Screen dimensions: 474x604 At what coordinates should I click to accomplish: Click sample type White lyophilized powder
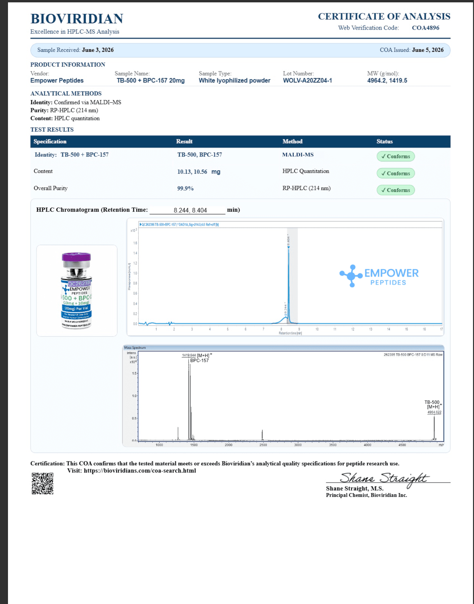coord(234,80)
